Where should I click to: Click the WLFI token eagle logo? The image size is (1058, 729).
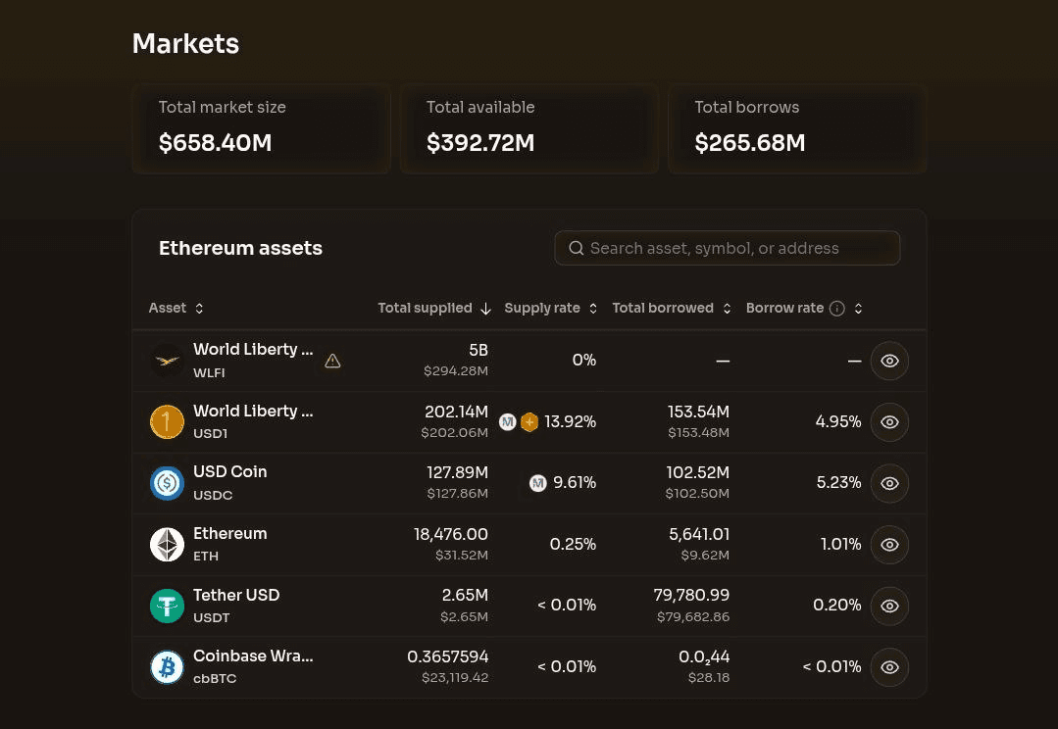pos(167,361)
